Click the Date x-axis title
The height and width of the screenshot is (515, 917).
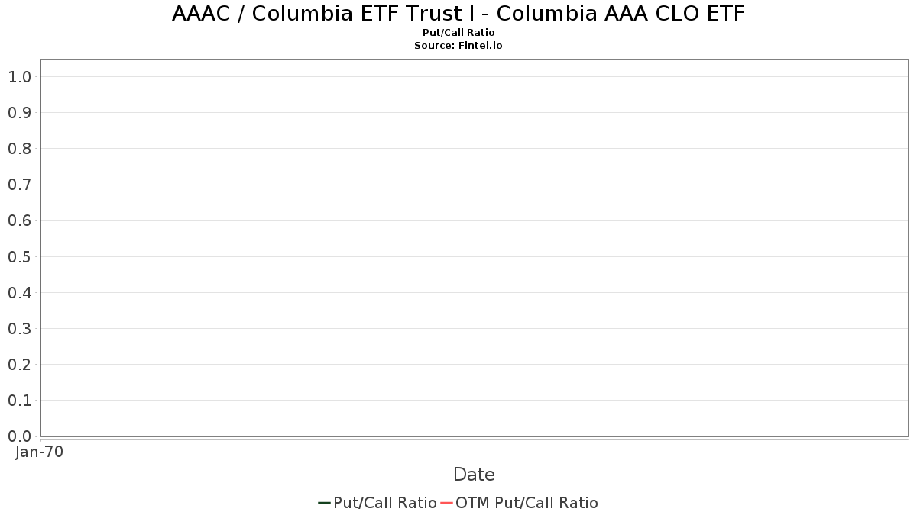click(x=474, y=475)
